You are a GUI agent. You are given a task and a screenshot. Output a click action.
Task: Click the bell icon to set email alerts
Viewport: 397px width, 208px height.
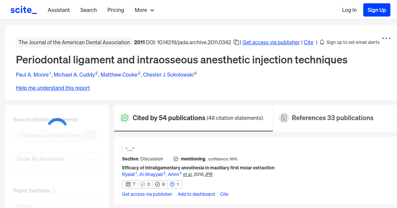click(x=321, y=42)
